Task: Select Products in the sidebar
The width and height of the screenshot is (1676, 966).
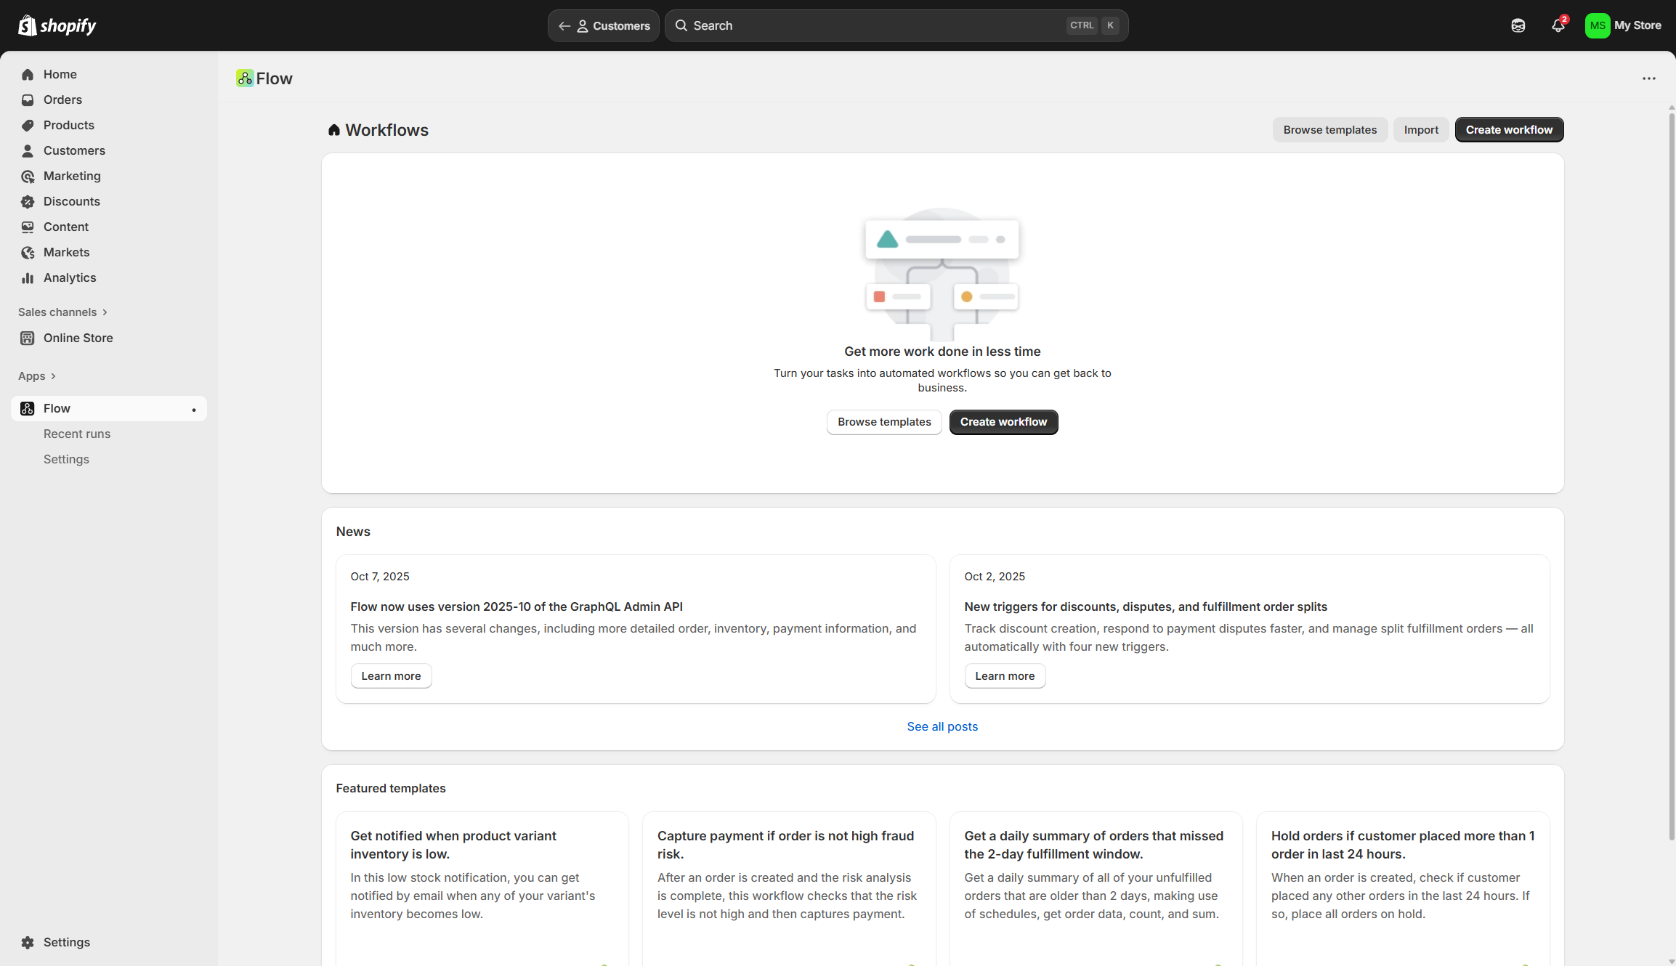Action: 68,125
